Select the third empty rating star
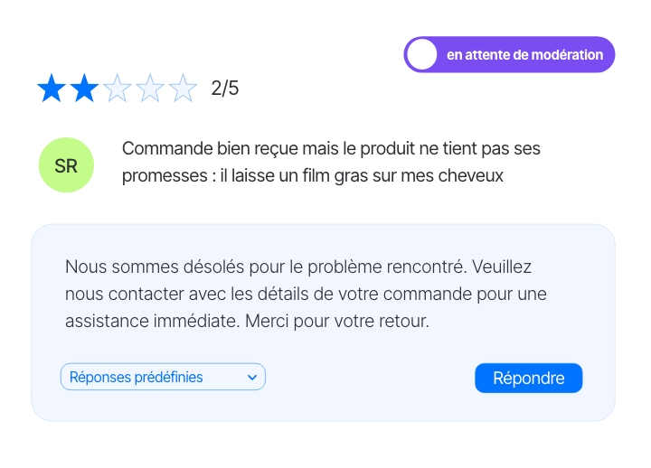This screenshot has width=651, height=468. [118, 89]
